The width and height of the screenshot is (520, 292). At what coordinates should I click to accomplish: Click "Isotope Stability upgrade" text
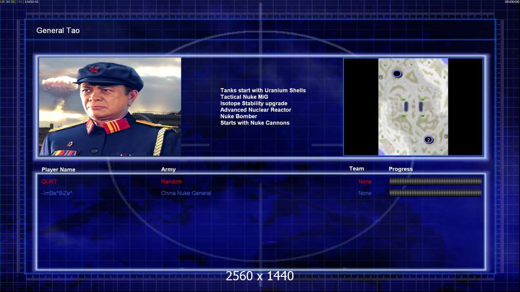(x=254, y=103)
